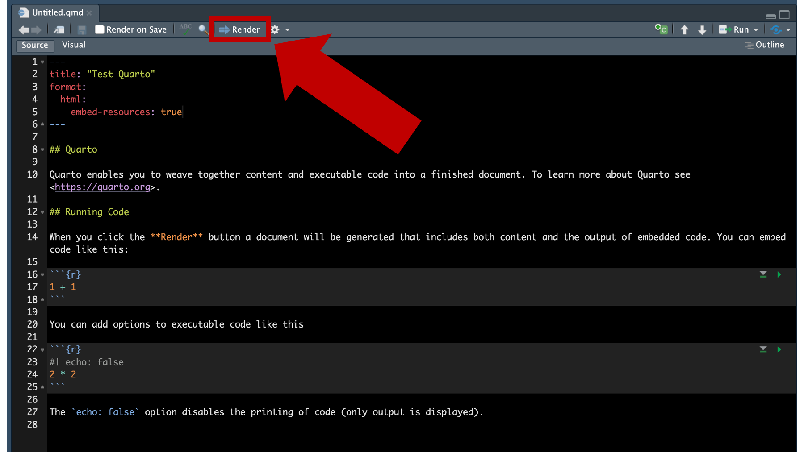
Task: Open the publish icon
Action: (x=776, y=30)
